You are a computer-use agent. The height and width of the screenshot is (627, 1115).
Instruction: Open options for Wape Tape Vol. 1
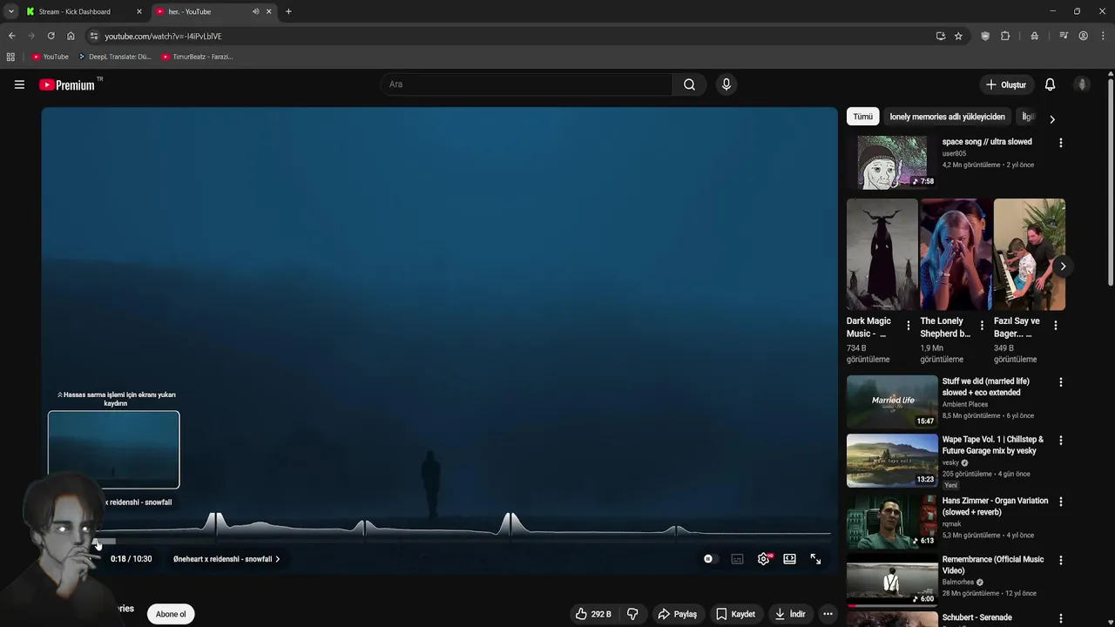[1060, 441]
